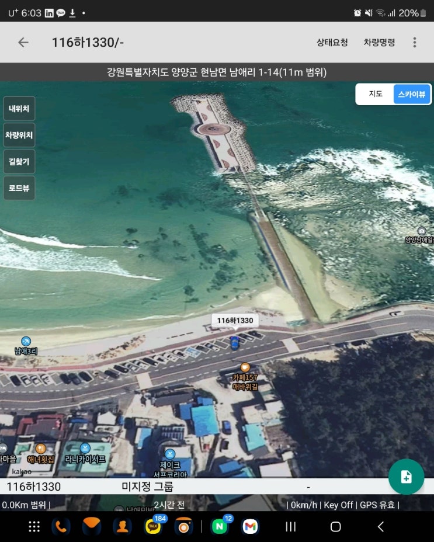Viewport: 434px width, 542px height.
Task: Tap the 116하1330 vehicle label bubble
Action: 235,321
